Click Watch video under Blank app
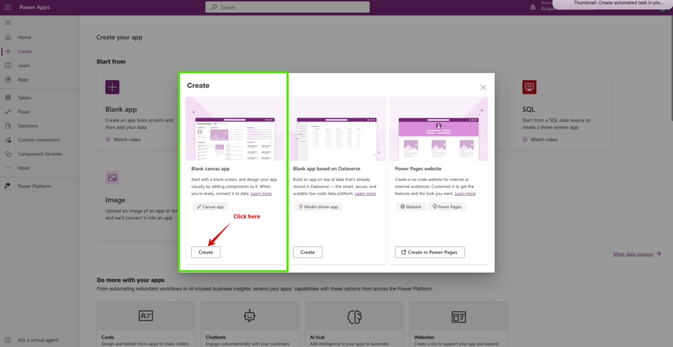This screenshot has width=673, height=347. point(123,139)
